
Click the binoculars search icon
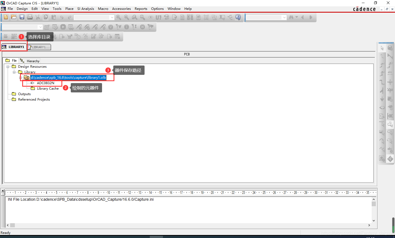pyautogui.click(x=291, y=17)
